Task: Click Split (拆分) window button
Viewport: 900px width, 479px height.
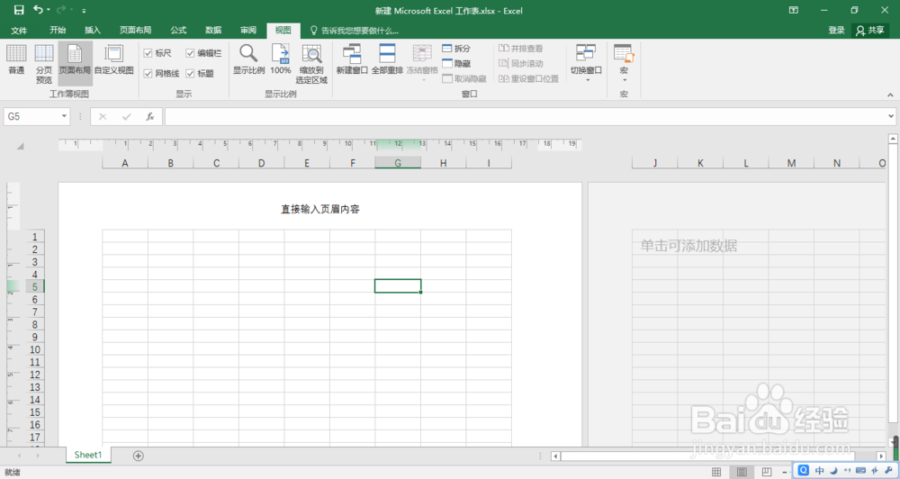Action: [456, 49]
